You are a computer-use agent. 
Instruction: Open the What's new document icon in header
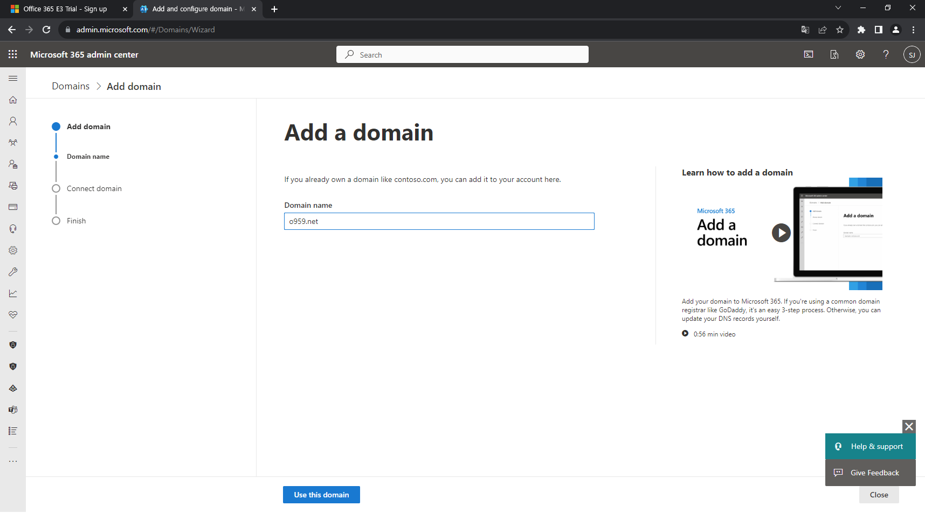[834, 54]
